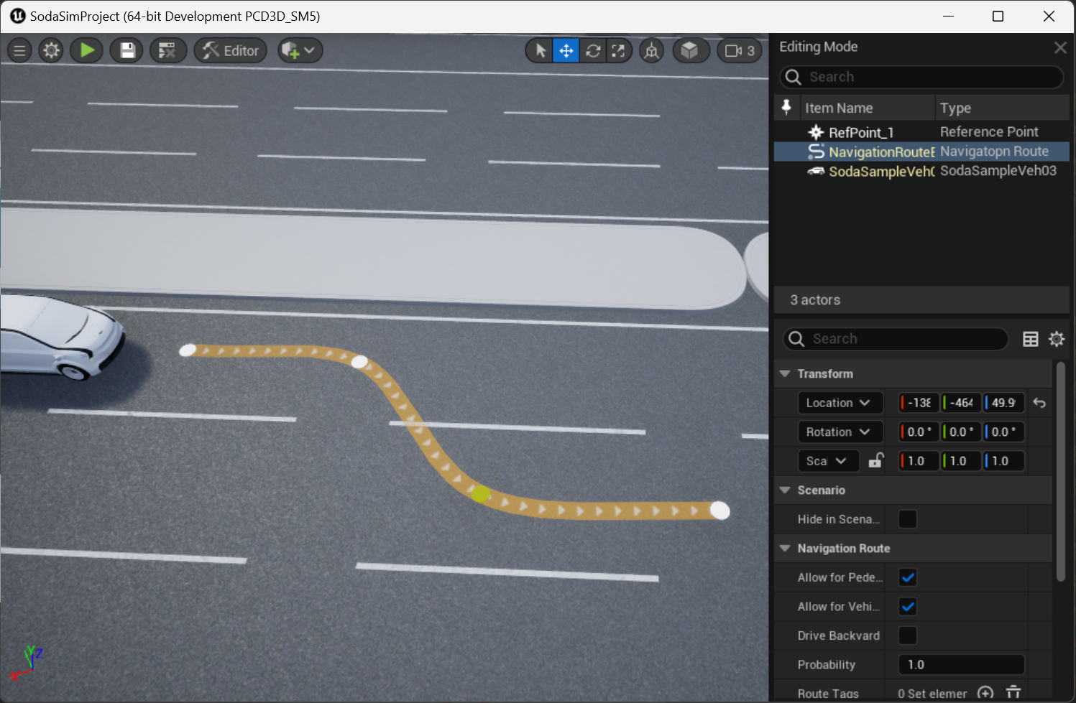The image size is (1076, 703).
Task: Click the RefPoint_1 star icon
Action: 816,132
